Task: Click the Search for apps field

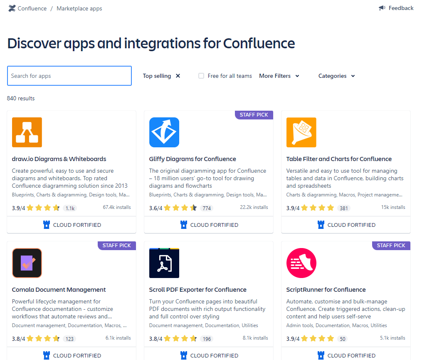Action: [x=69, y=76]
